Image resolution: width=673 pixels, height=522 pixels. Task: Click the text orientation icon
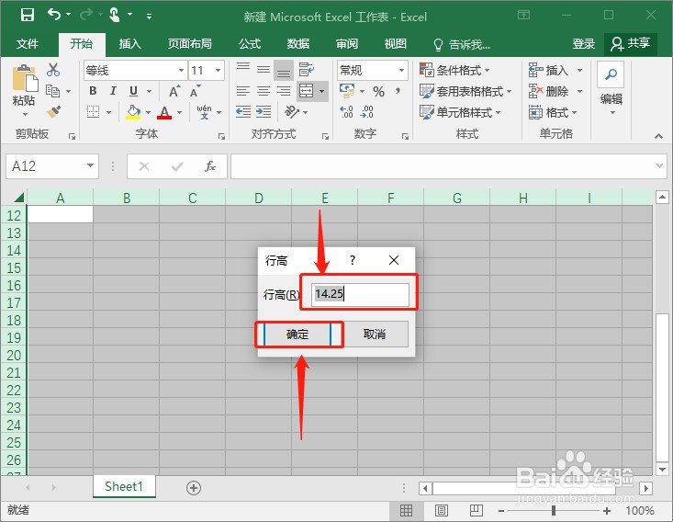click(x=292, y=112)
